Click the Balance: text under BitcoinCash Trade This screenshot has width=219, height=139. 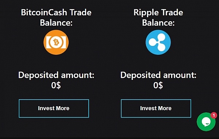(x=56, y=23)
